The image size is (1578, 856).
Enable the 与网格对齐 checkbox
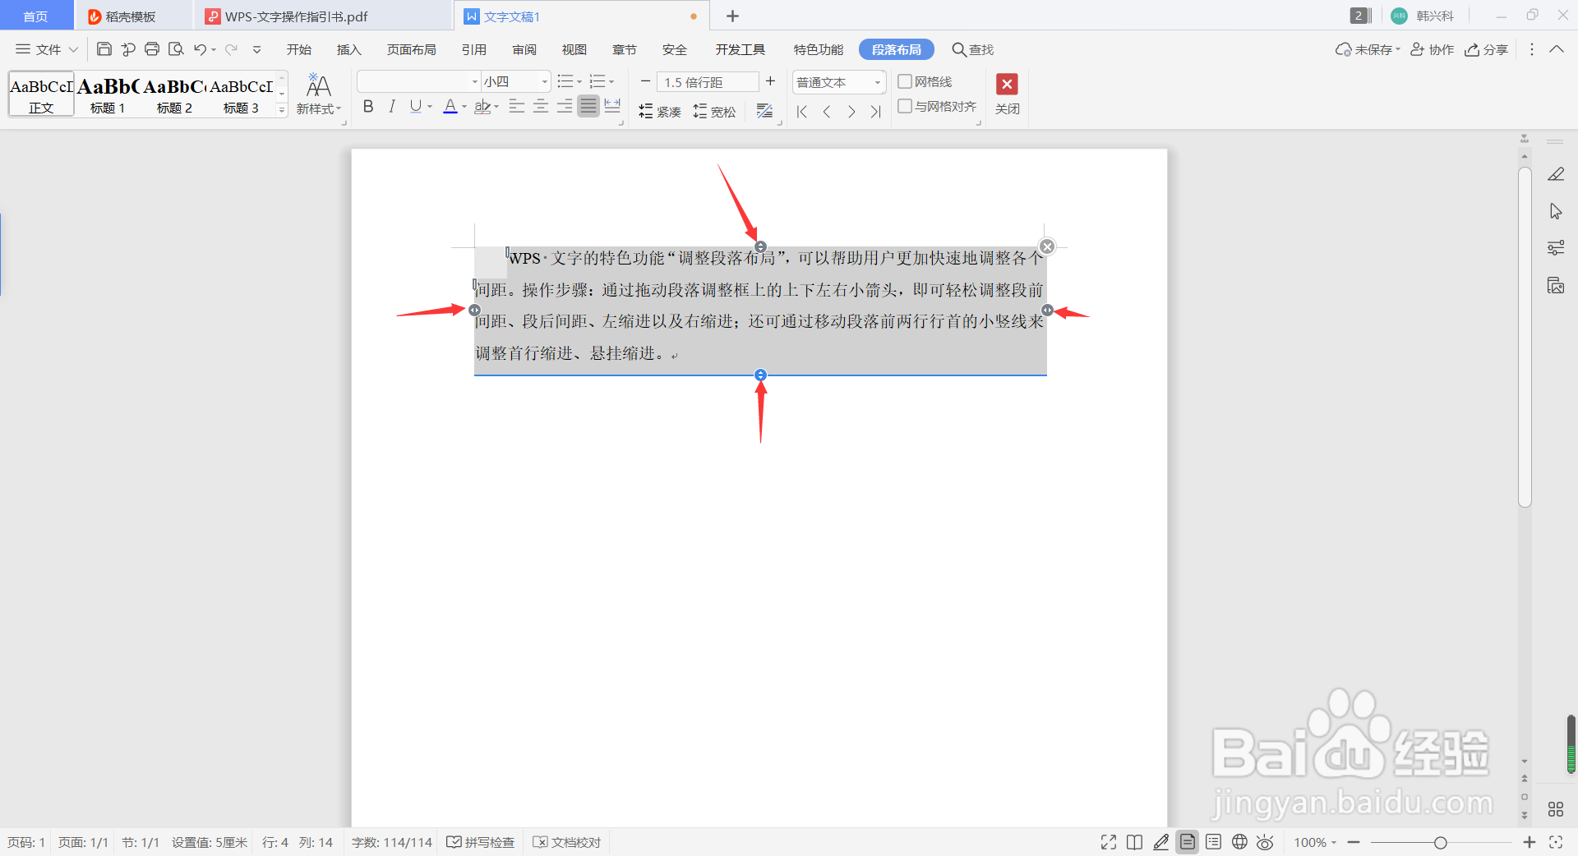[x=905, y=106]
